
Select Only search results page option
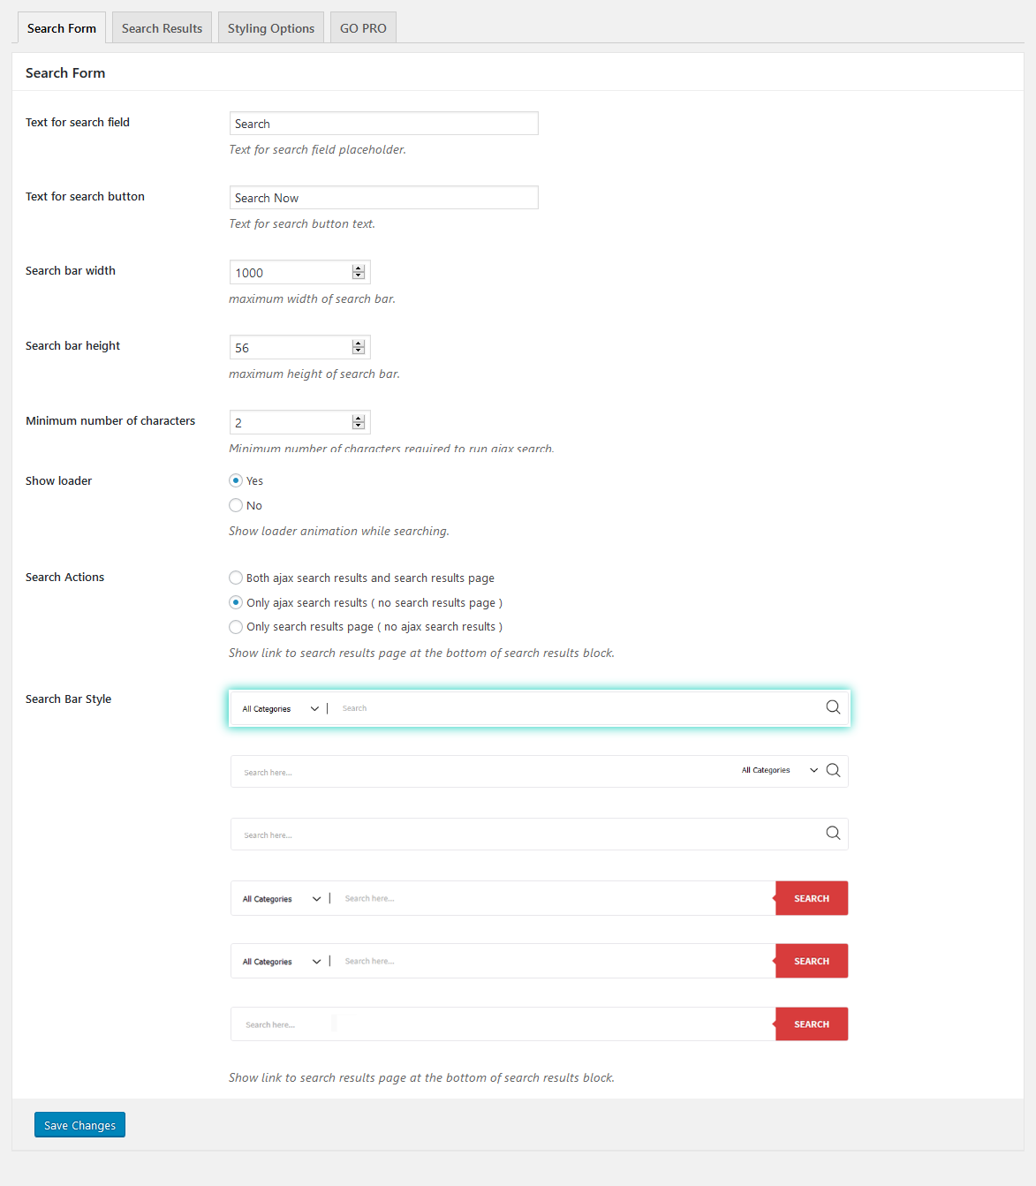(x=236, y=627)
